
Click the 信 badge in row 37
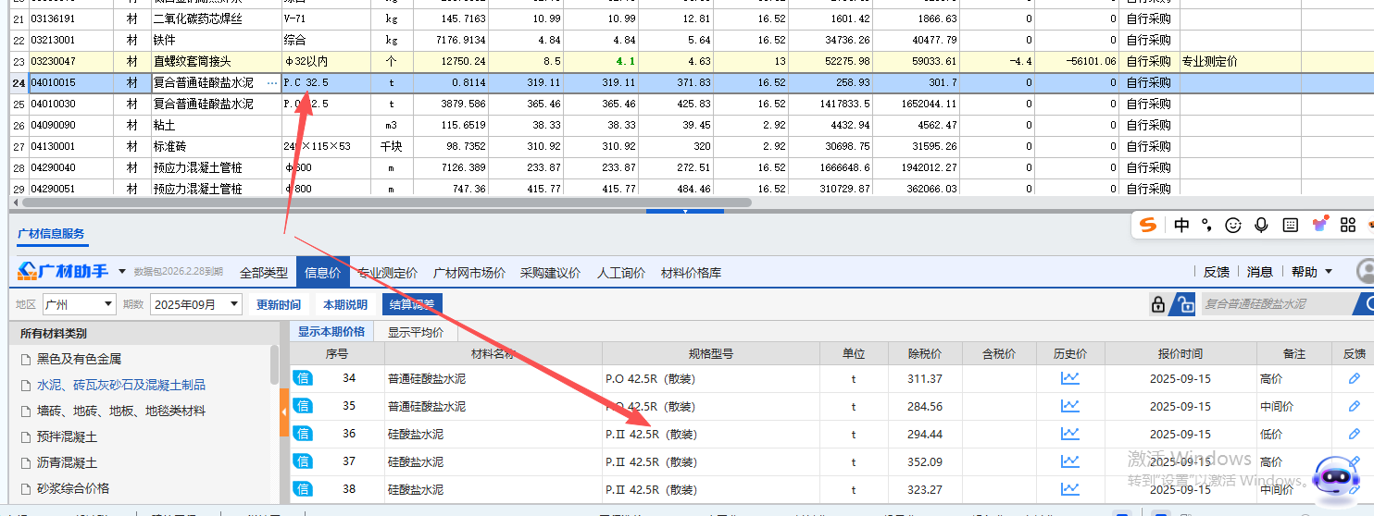tap(303, 461)
